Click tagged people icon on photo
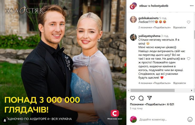The image size is (195, 125). (5, 120)
